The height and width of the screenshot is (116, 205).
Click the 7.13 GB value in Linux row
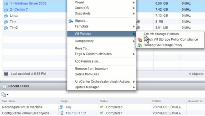pos(161,16)
